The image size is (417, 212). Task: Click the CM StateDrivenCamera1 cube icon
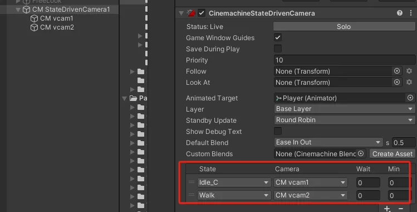26,9
